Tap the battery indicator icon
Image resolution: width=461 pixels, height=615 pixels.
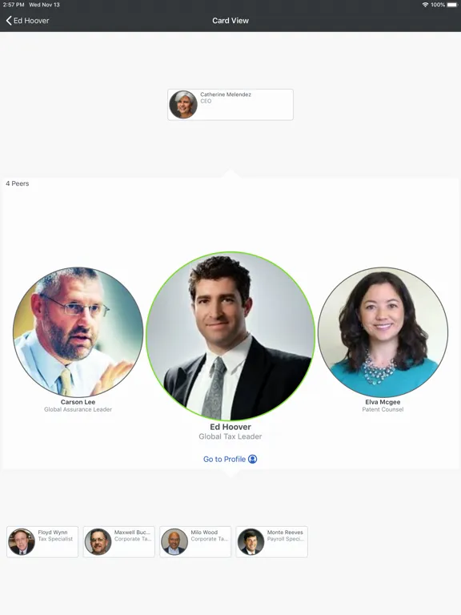click(452, 5)
